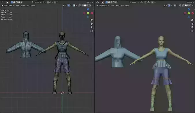Click the 3D cursor at the model's feet
Image resolution: width=195 pixels, height=113 pixels.
62,93
